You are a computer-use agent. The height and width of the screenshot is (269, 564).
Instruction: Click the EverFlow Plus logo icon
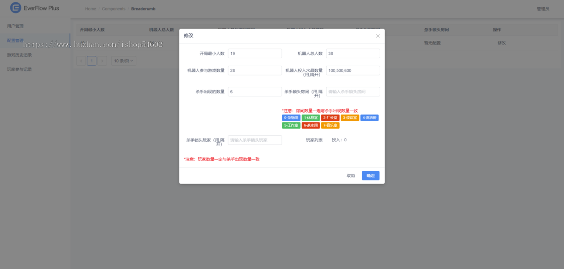pyautogui.click(x=16, y=8)
